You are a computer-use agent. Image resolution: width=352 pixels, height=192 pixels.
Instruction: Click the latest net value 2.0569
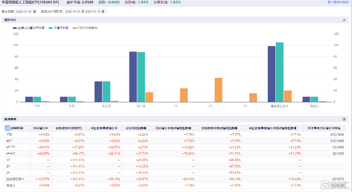(x=88, y=2)
